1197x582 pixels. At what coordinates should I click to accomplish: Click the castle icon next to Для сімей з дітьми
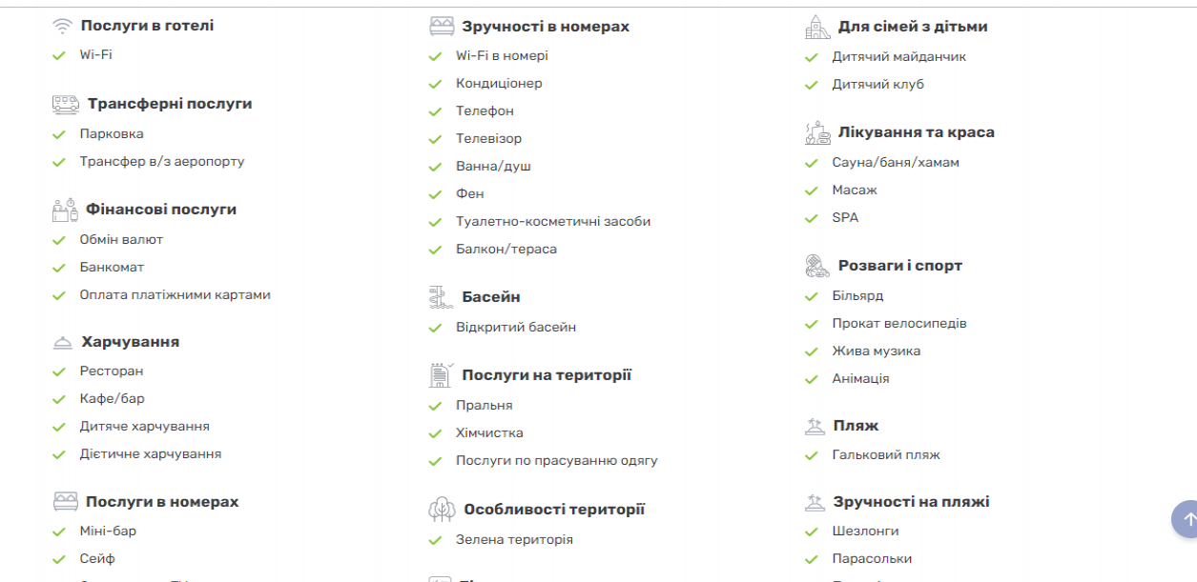click(817, 27)
